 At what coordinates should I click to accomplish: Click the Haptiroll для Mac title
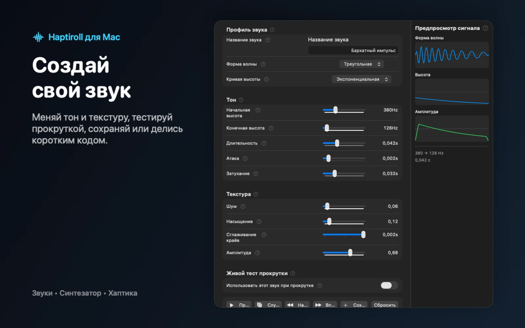tap(84, 37)
